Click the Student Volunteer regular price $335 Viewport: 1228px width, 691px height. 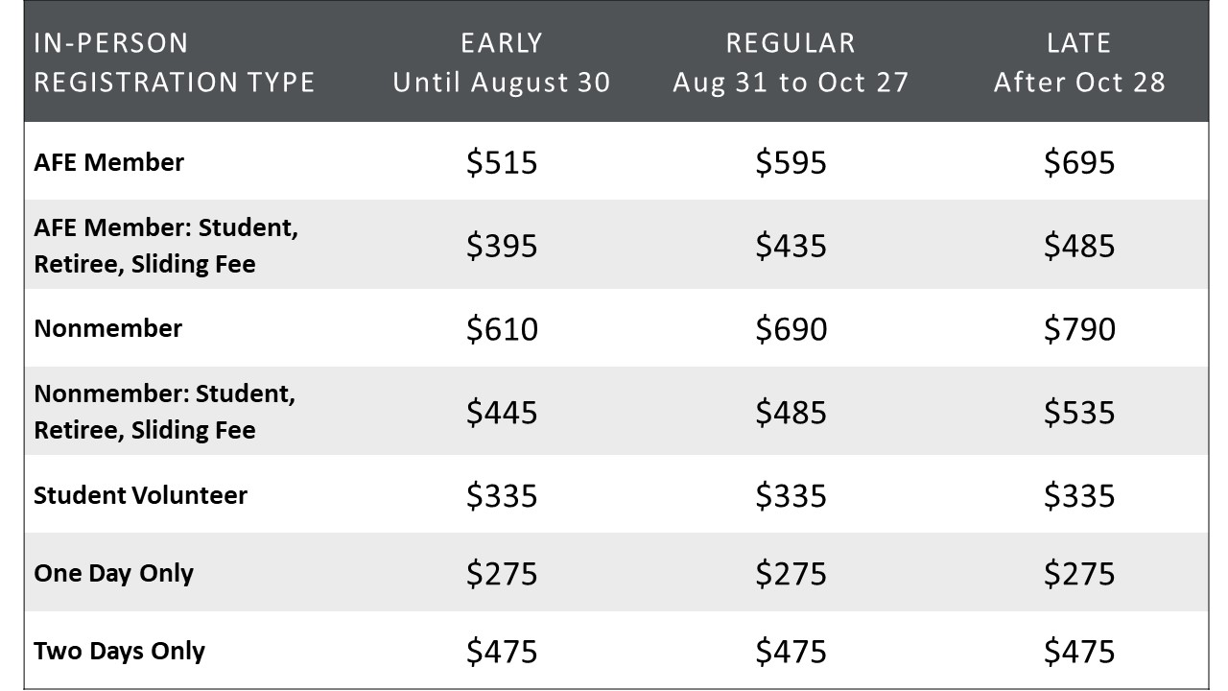pyautogui.click(x=791, y=495)
